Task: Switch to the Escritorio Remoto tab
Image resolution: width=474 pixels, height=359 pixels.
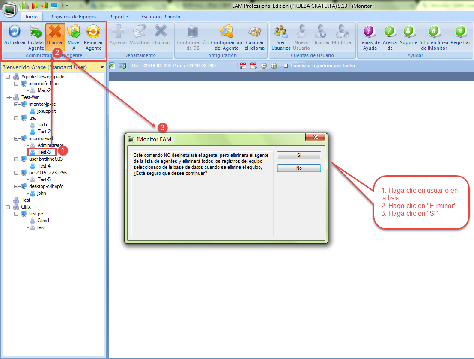Action: tap(161, 17)
